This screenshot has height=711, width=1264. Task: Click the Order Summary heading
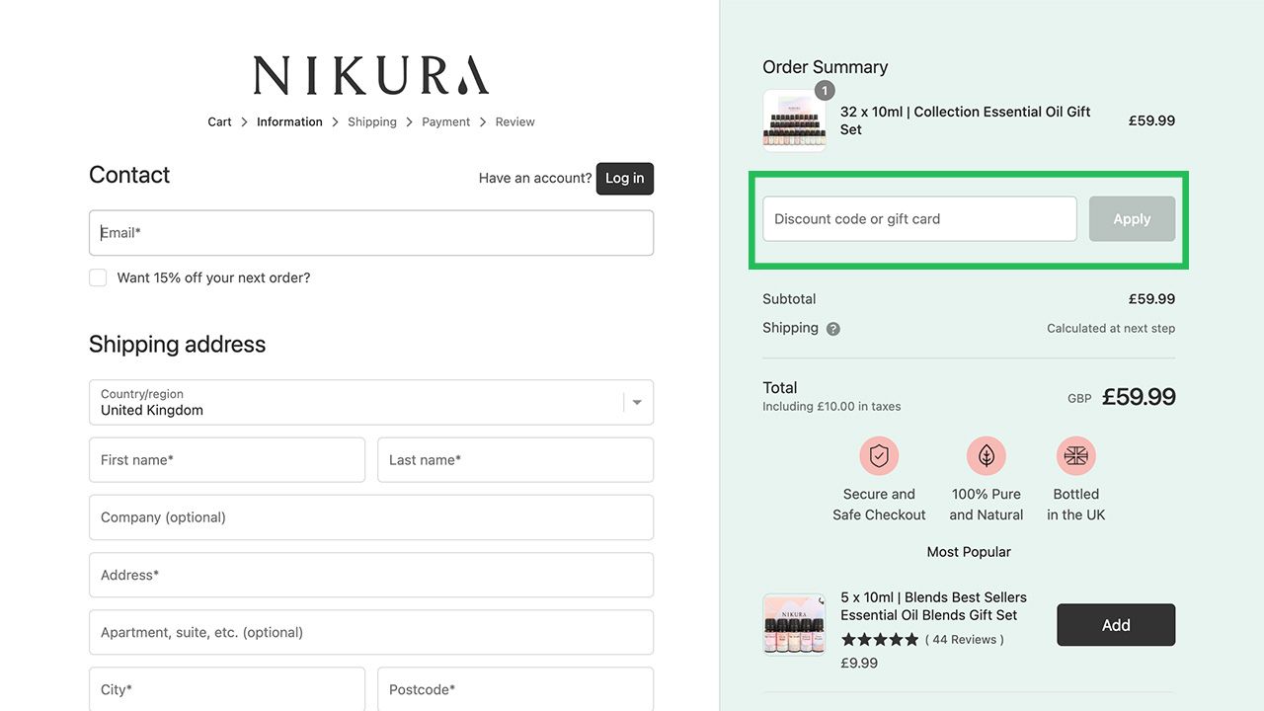click(826, 67)
